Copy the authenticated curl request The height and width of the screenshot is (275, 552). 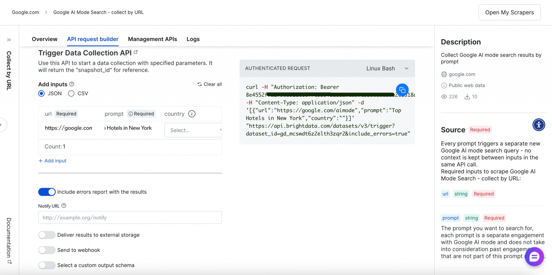tap(402, 90)
